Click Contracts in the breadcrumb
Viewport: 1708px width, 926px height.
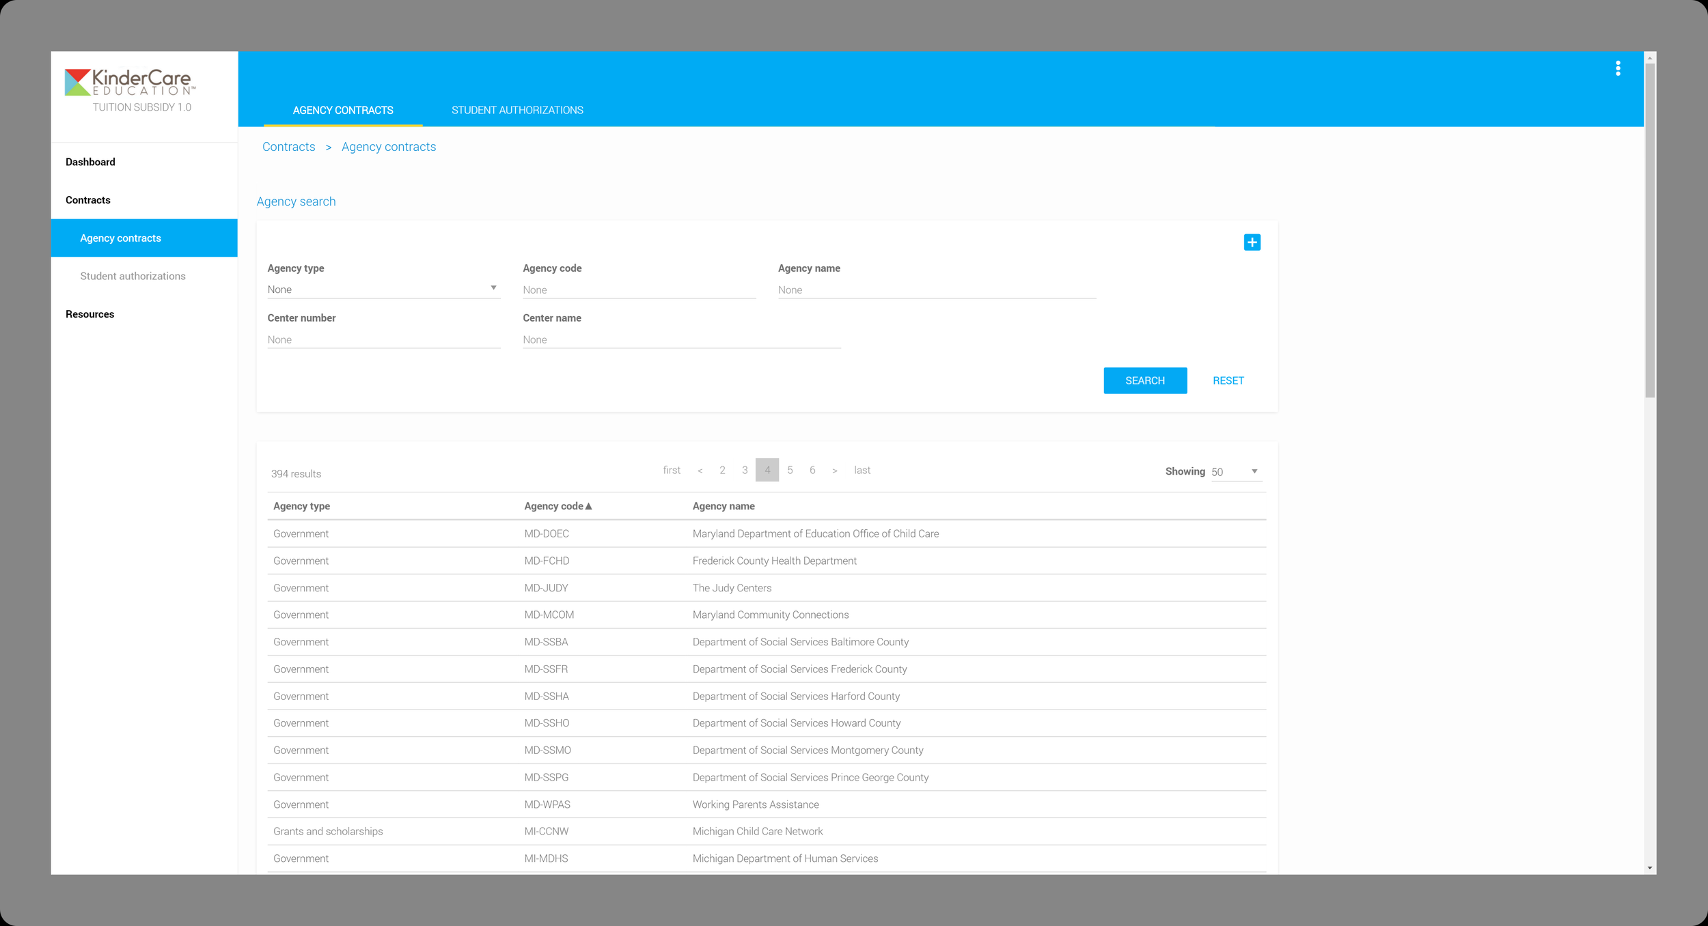click(288, 147)
